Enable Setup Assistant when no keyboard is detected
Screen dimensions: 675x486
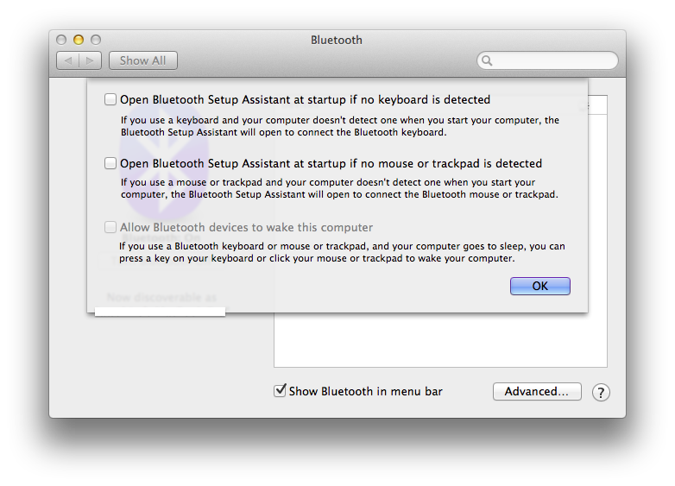pos(110,100)
